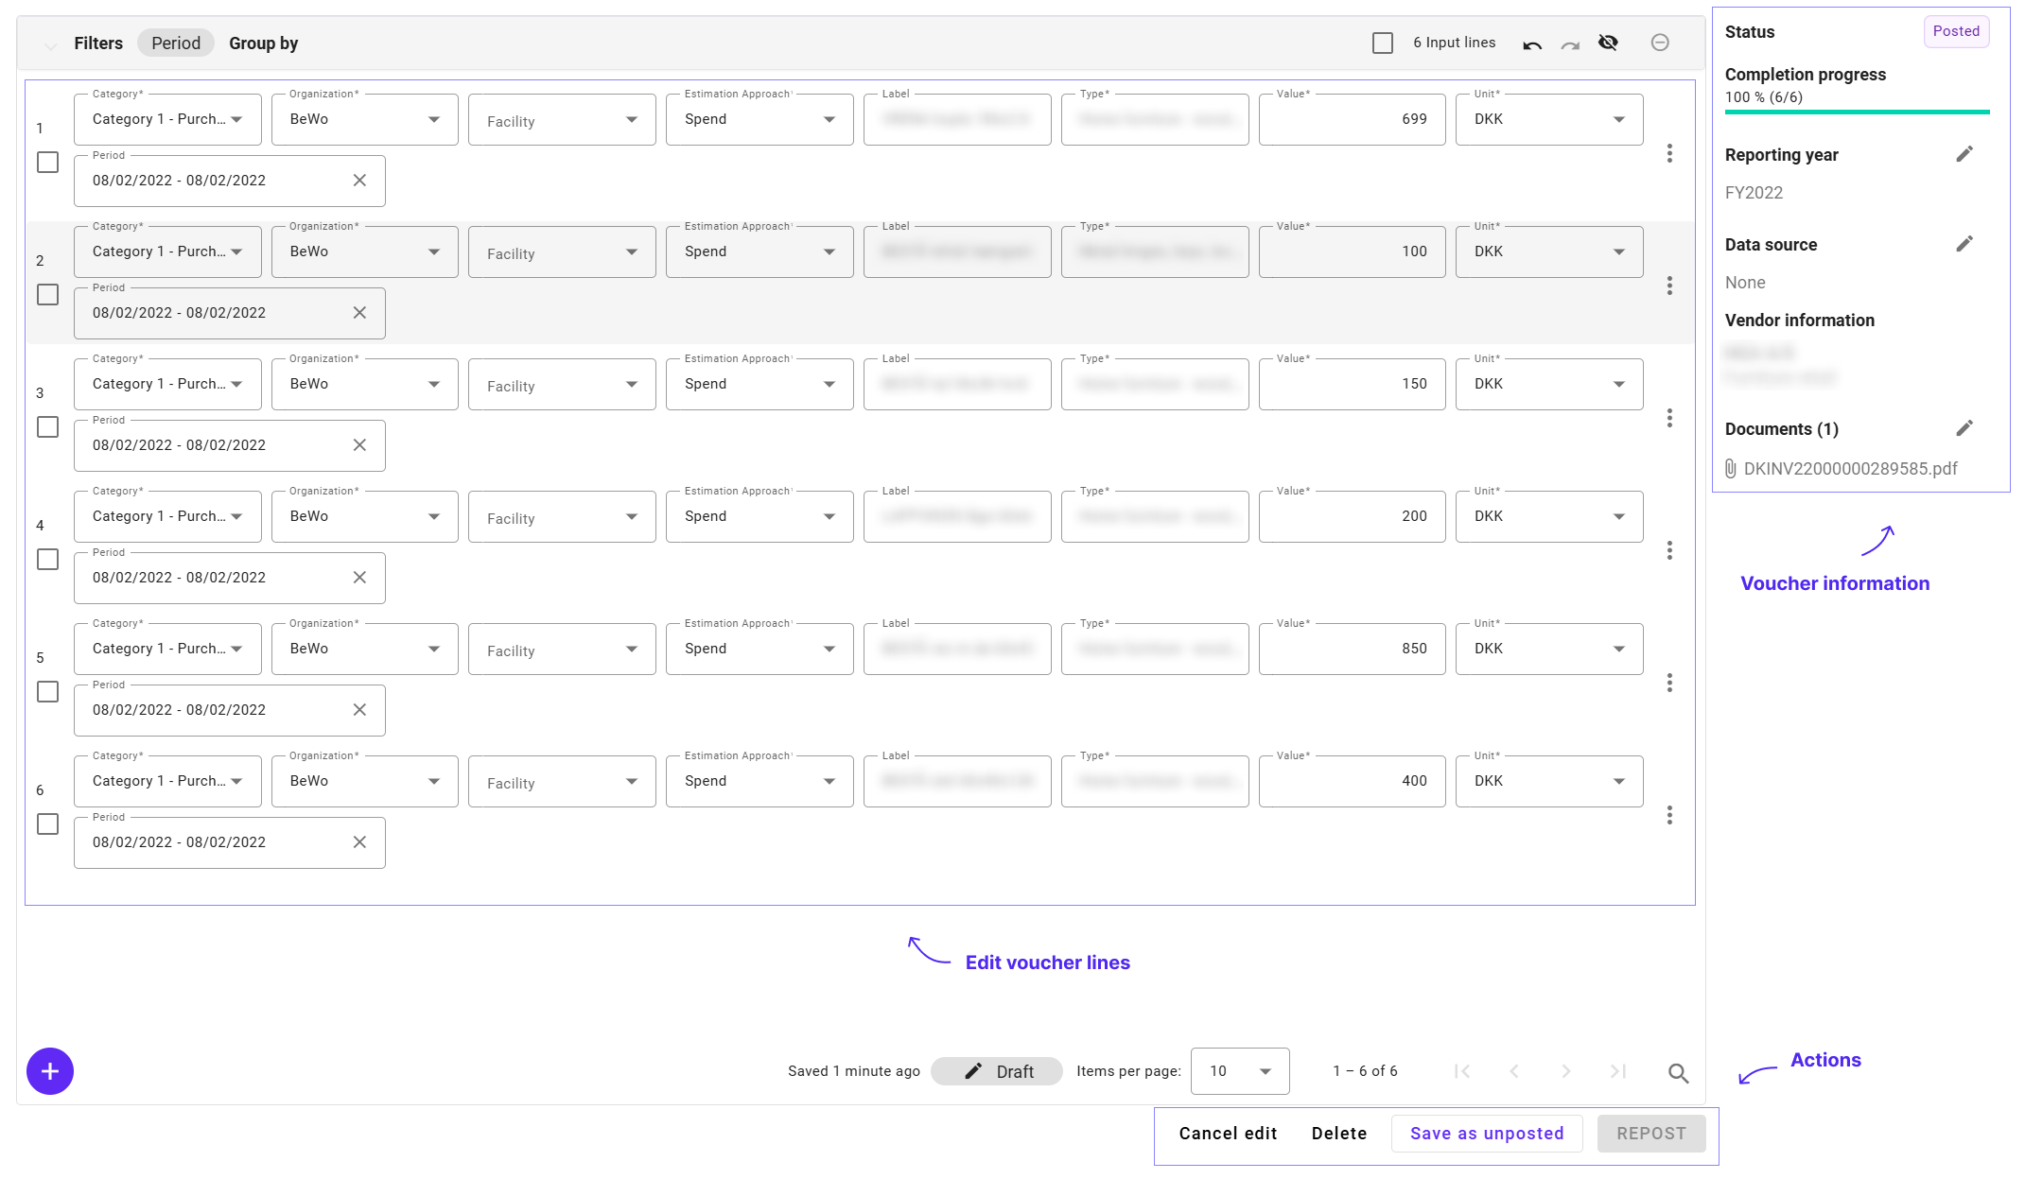Click the redo arrow icon
This screenshot has height=1179, width=2025.
1570,44
